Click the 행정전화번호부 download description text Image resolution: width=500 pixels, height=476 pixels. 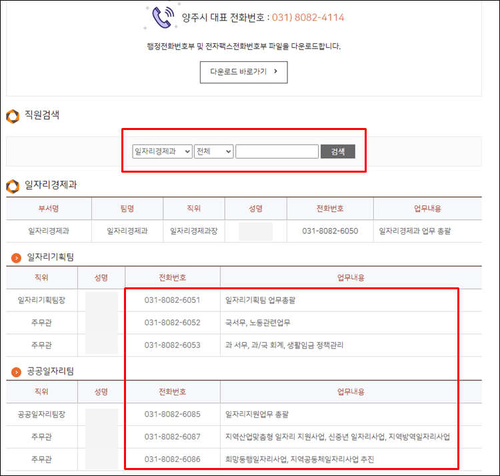pyautogui.click(x=243, y=46)
